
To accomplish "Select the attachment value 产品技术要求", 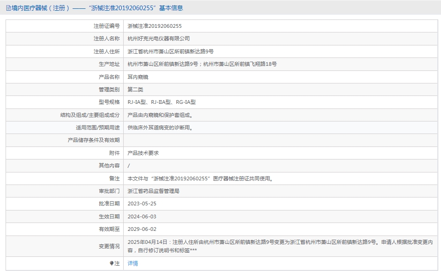I will pyautogui.click(x=143, y=153).
